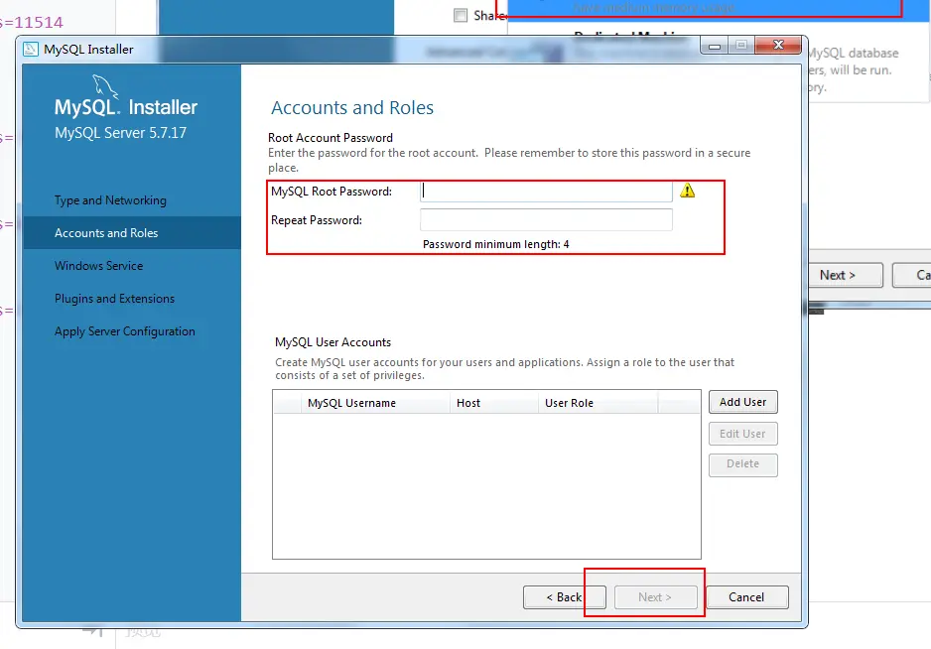Click the MySQL Server 5.7.17 text
This screenshot has height=649, width=931.
tap(120, 133)
